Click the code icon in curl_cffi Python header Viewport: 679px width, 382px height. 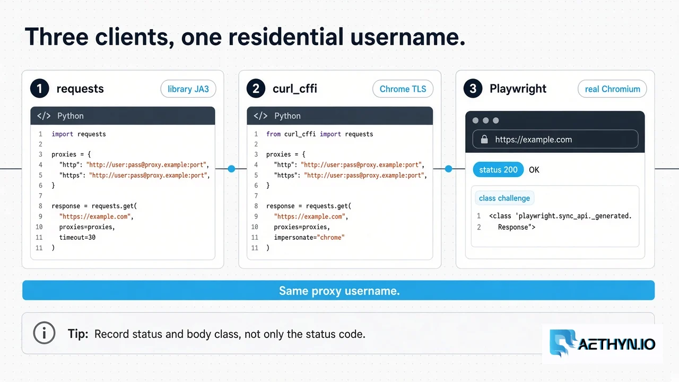point(260,116)
